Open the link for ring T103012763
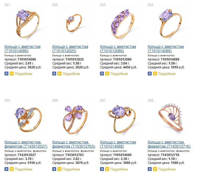 (x=73, y=144)
